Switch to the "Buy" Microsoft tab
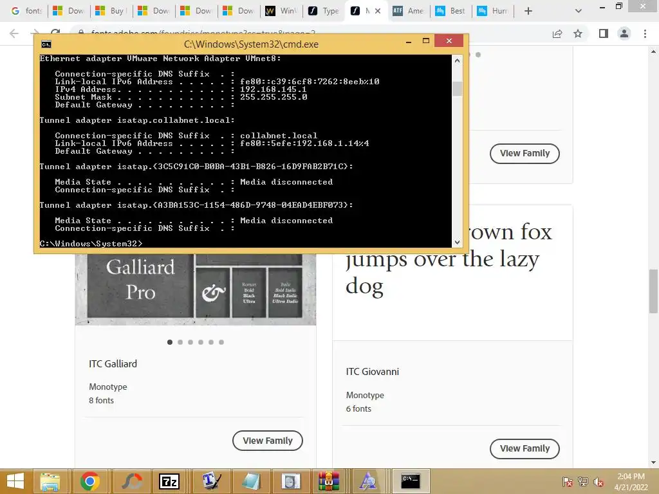 coord(111,11)
